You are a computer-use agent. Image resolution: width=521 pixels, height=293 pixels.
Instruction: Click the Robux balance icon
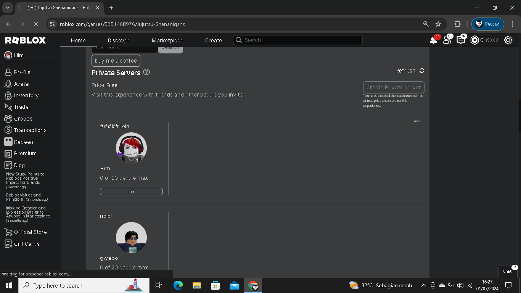[x=474, y=40]
